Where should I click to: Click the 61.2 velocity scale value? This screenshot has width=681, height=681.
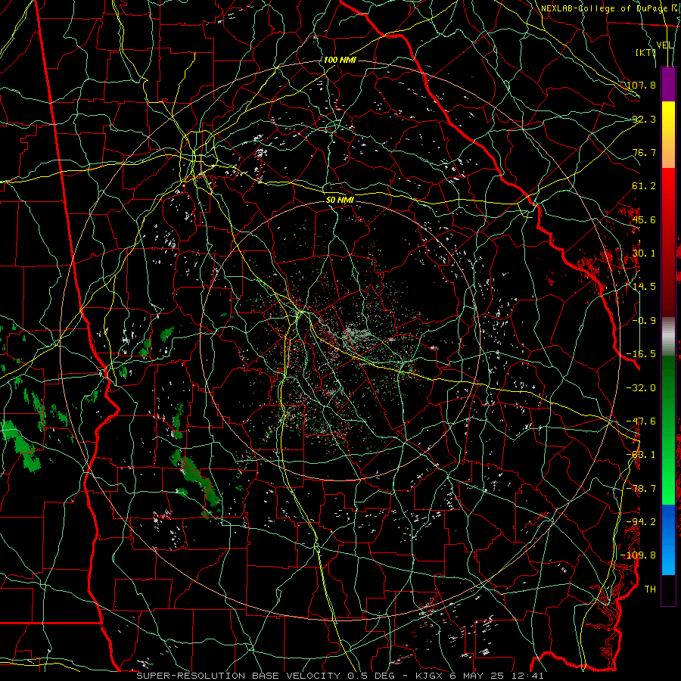coord(644,185)
